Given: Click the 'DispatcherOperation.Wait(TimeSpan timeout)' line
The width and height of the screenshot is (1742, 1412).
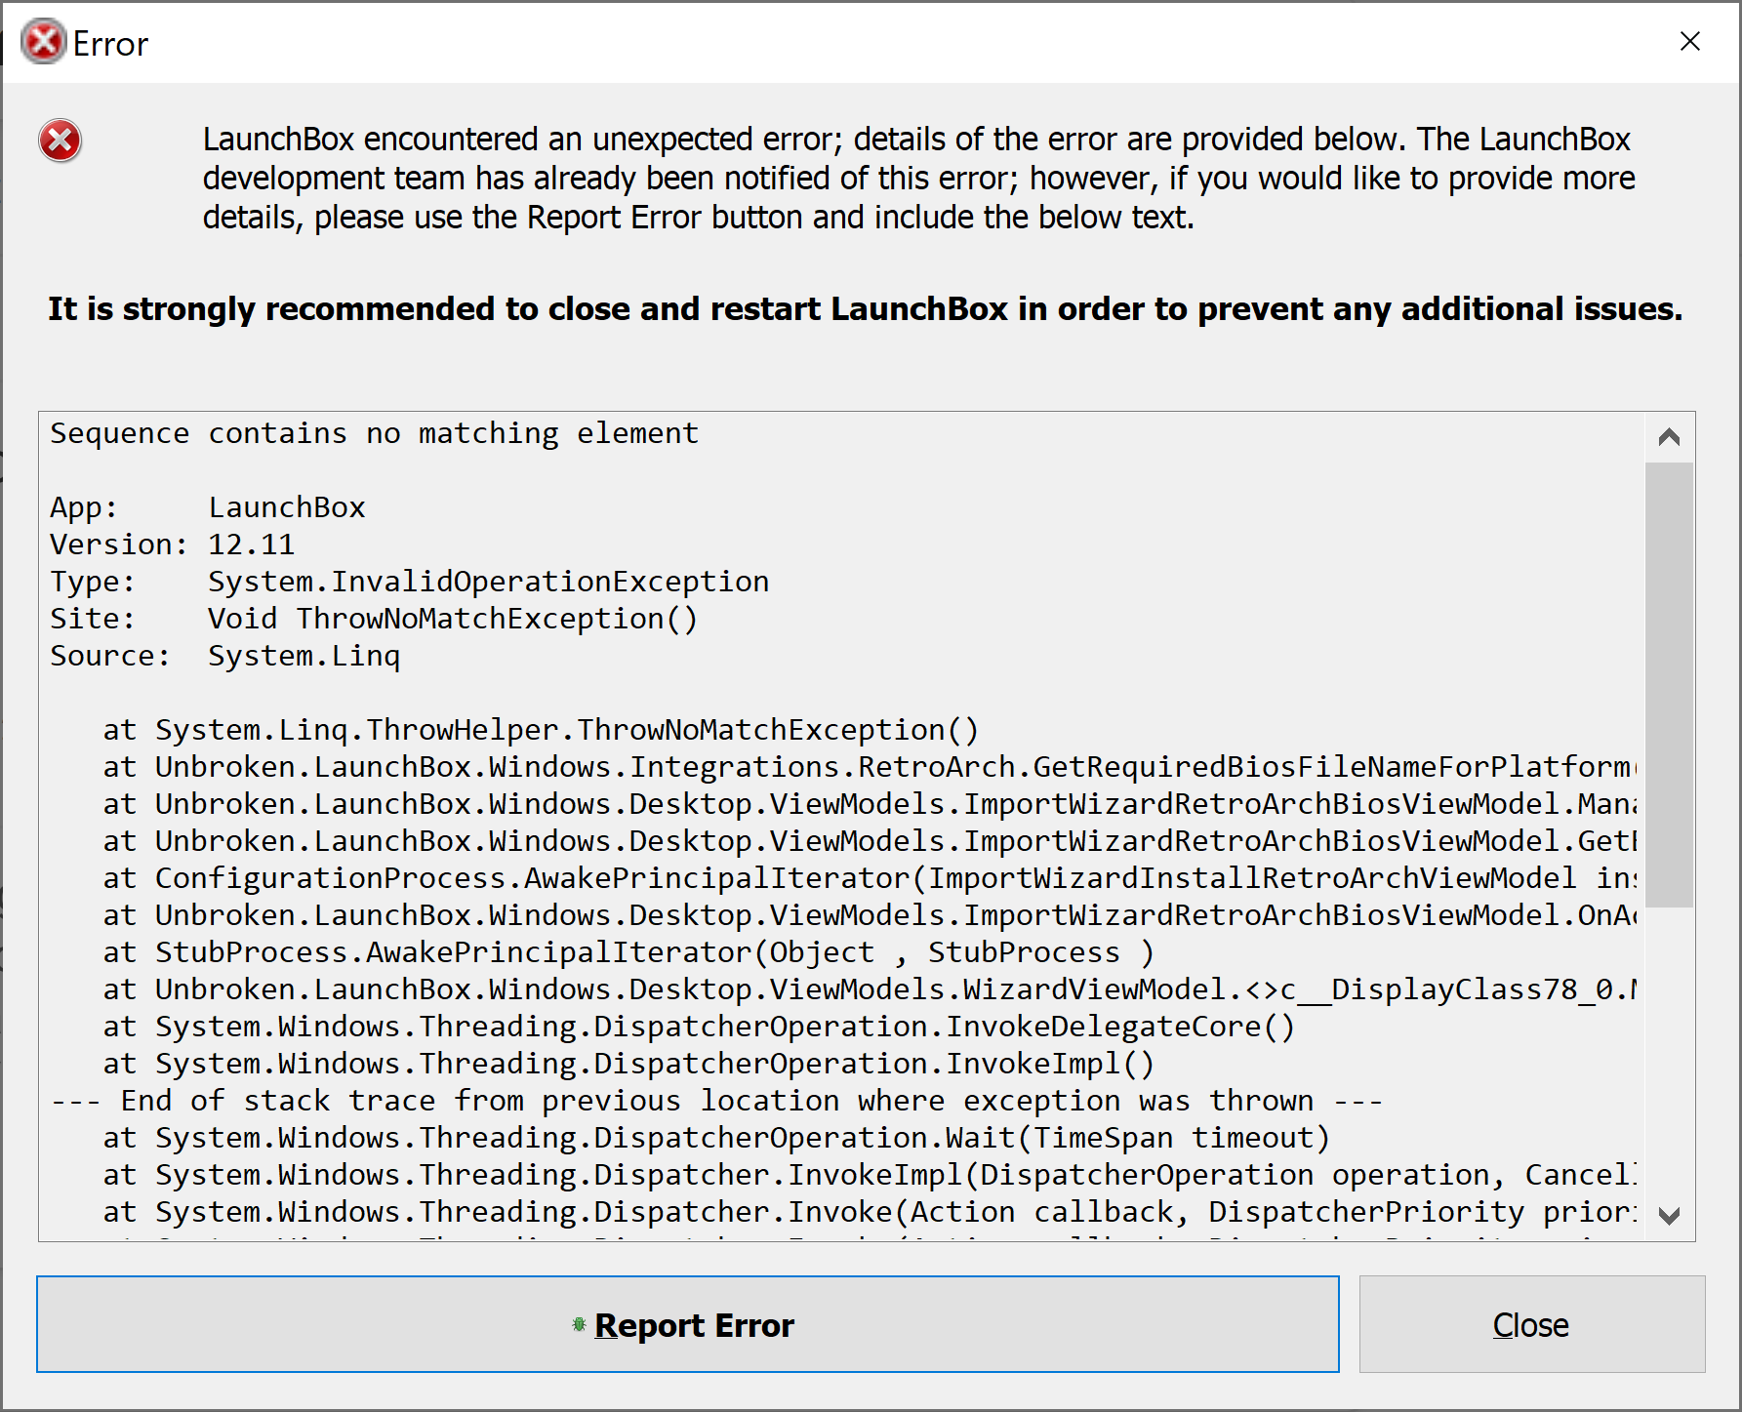Looking at the screenshot, I should pyautogui.click(x=716, y=1138).
